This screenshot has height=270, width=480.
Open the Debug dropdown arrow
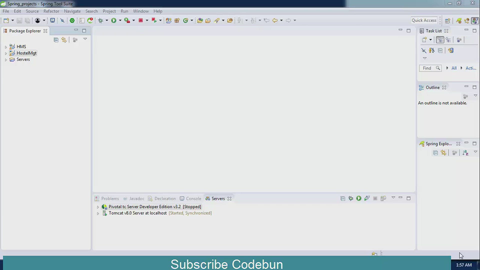(x=107, y=20)
